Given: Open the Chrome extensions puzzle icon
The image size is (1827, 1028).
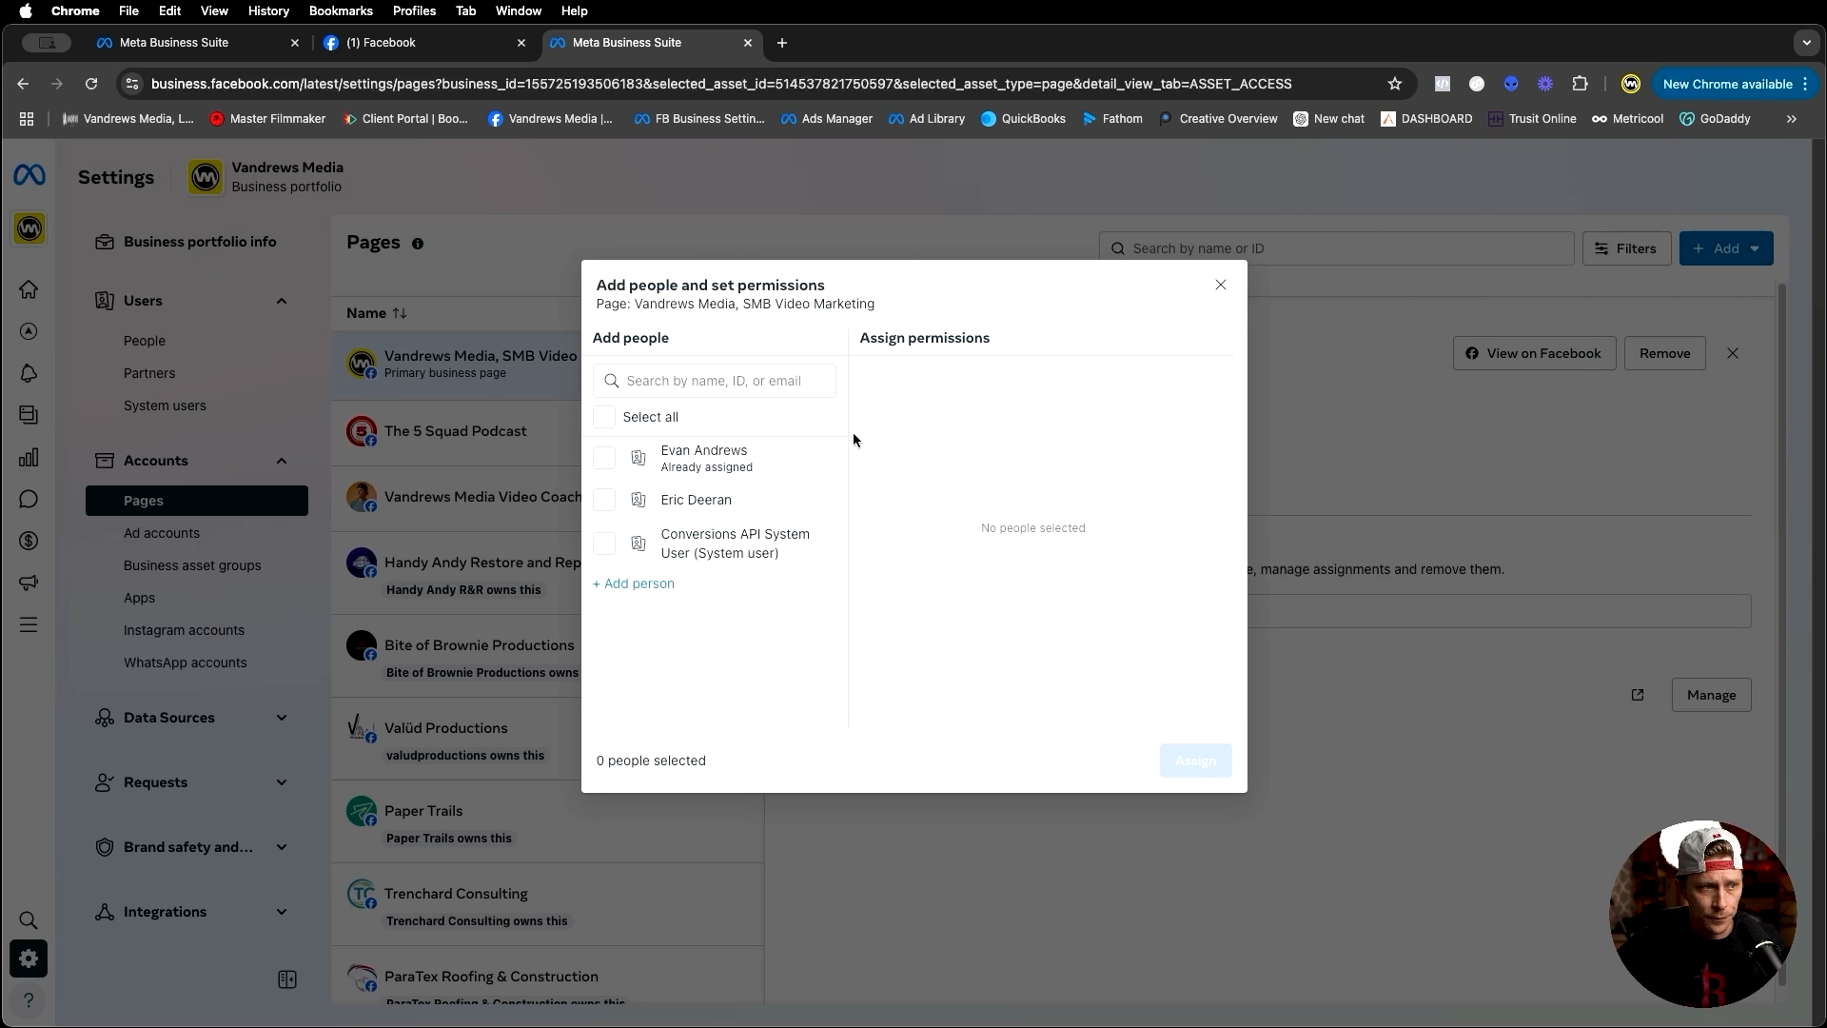Looking at the screenshot, I should coord(1581,84).
